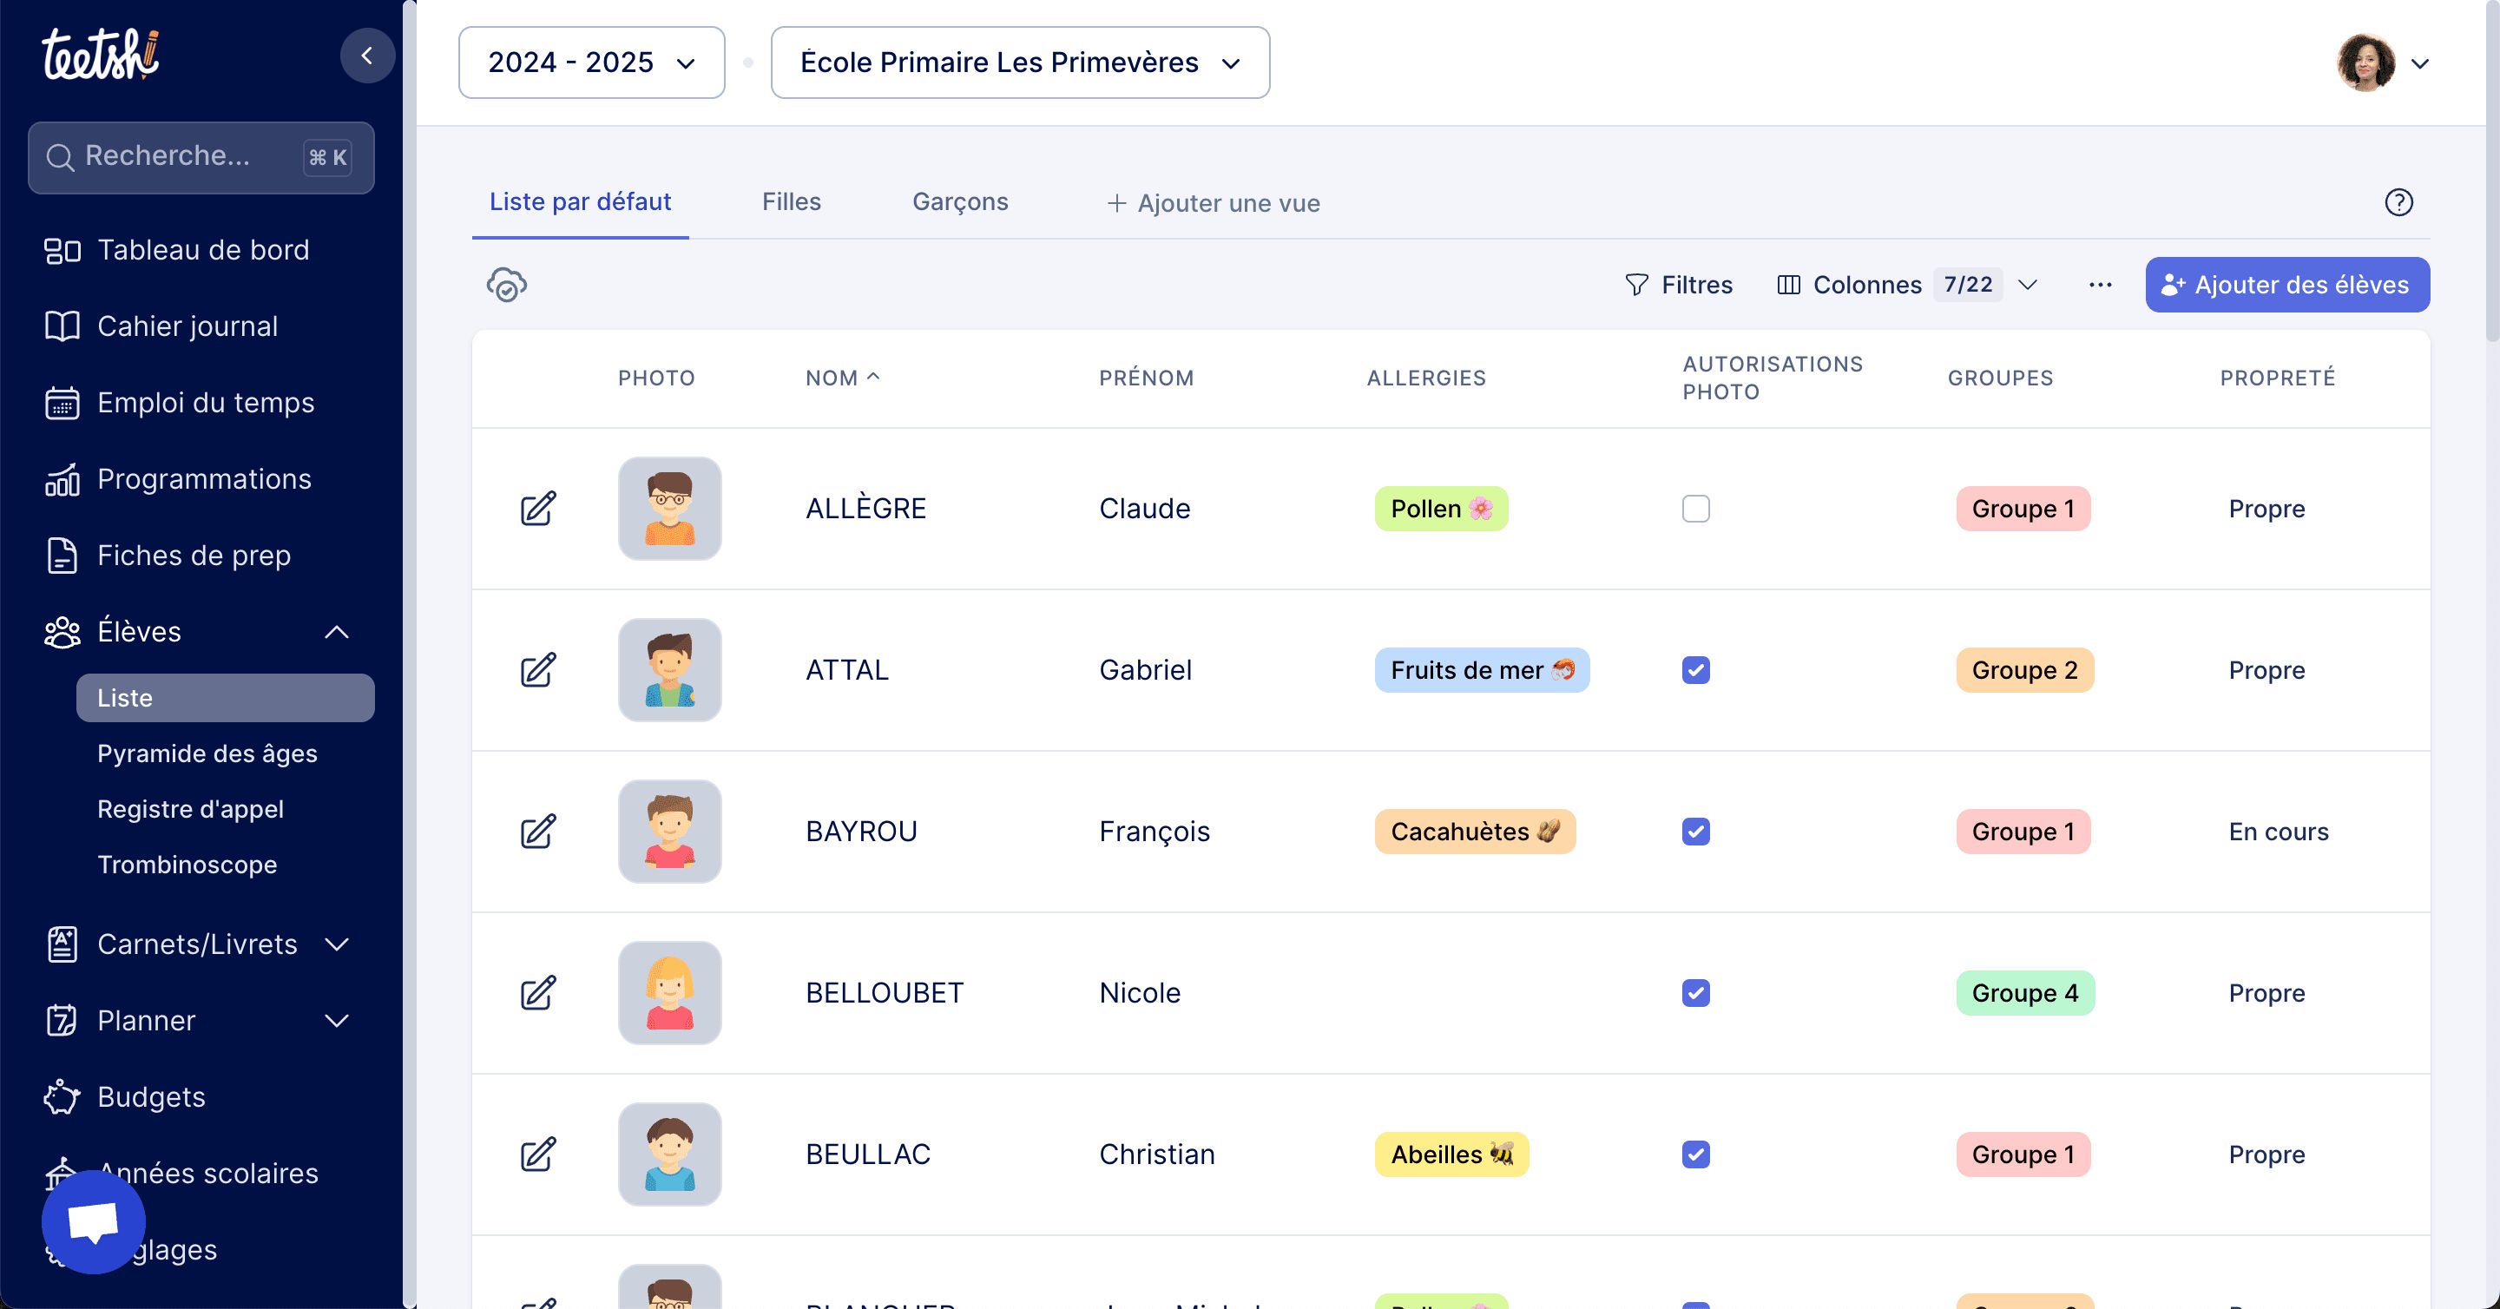Click the Groupe 2 tag for ATTAL
The width and height of the screenshot is (2500, 1309).
2024,669
